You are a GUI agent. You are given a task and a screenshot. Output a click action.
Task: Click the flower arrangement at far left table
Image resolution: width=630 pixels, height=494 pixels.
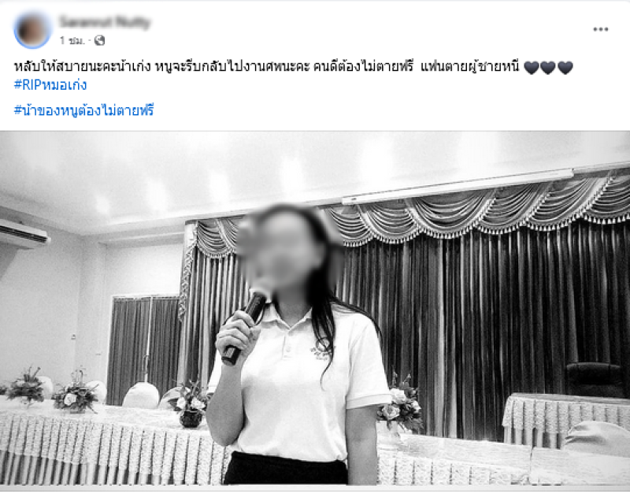26,386
